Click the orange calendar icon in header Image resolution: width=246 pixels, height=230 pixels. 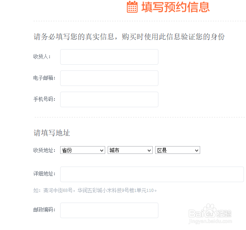(x=132, y=7)
